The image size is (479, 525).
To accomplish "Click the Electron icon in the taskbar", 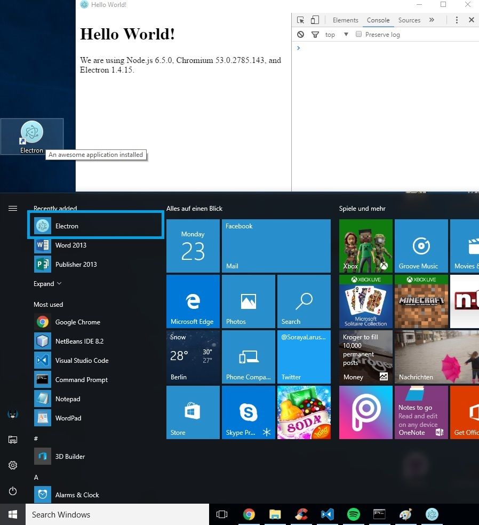I will pos(432,514).
